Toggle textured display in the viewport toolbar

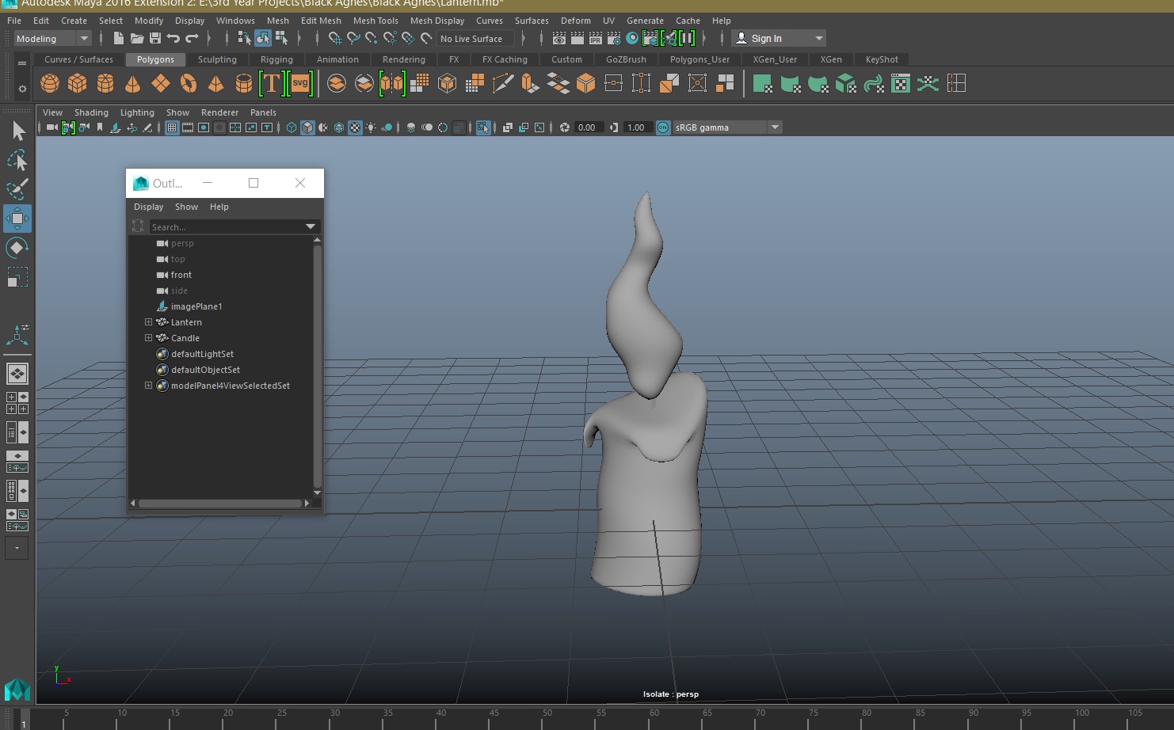pyautogui.click(x=355, y=127)
